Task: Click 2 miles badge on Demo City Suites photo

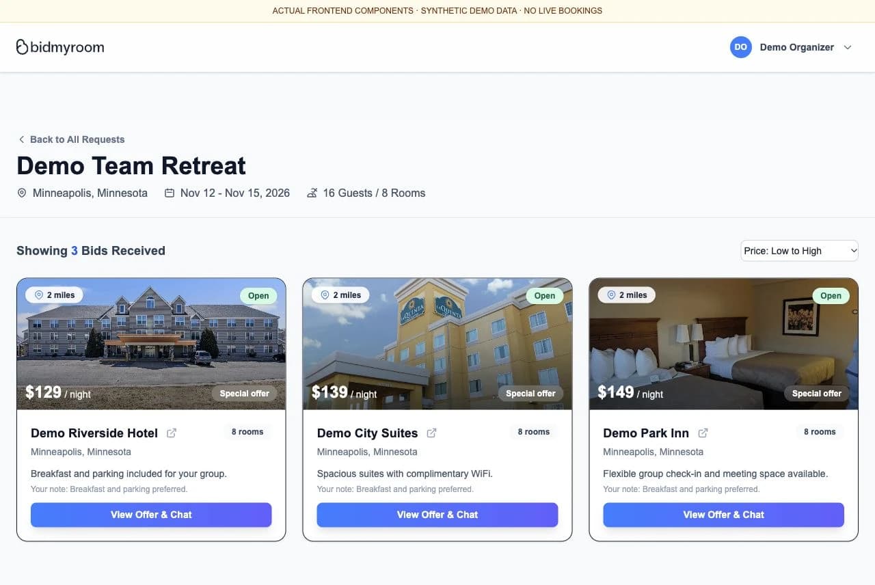Action: tap(340, 295)
